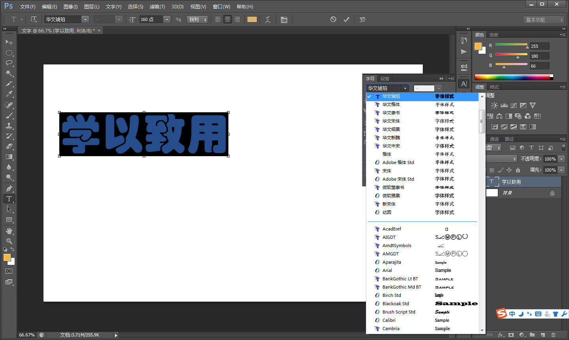Select the Dodge tool
The height and width of the screenshot is (340, 569).
coord(9,177)
